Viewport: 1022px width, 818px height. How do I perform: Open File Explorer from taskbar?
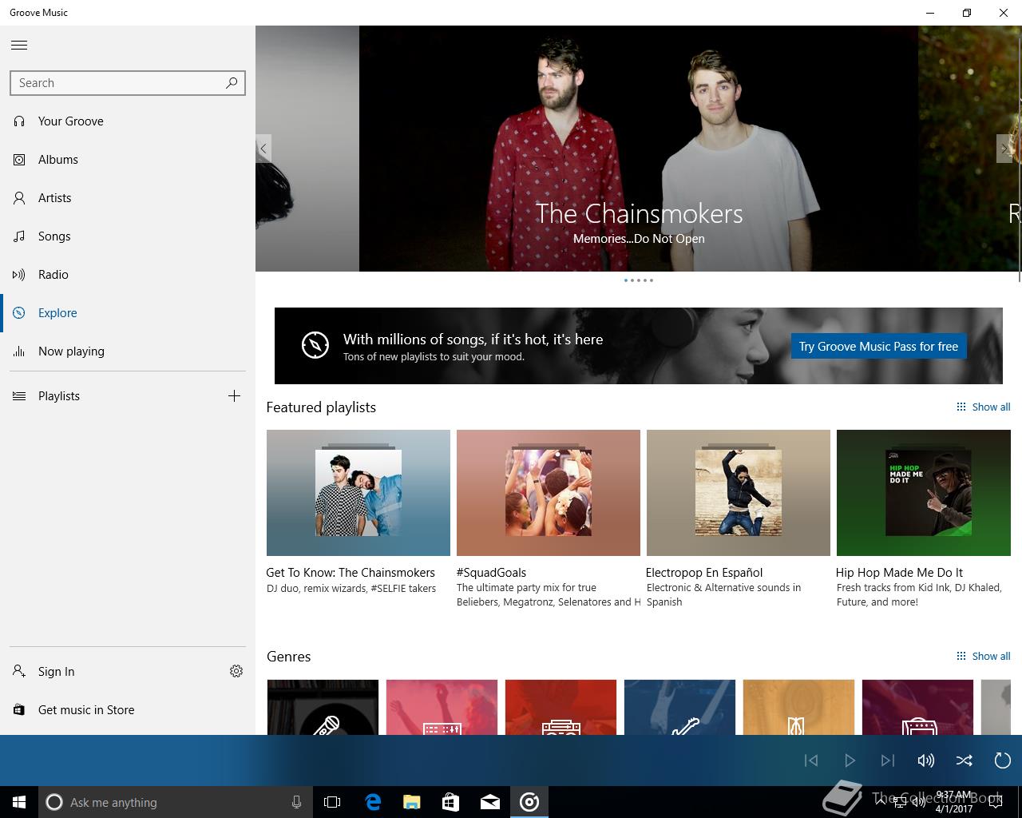(x=412, y=802)
